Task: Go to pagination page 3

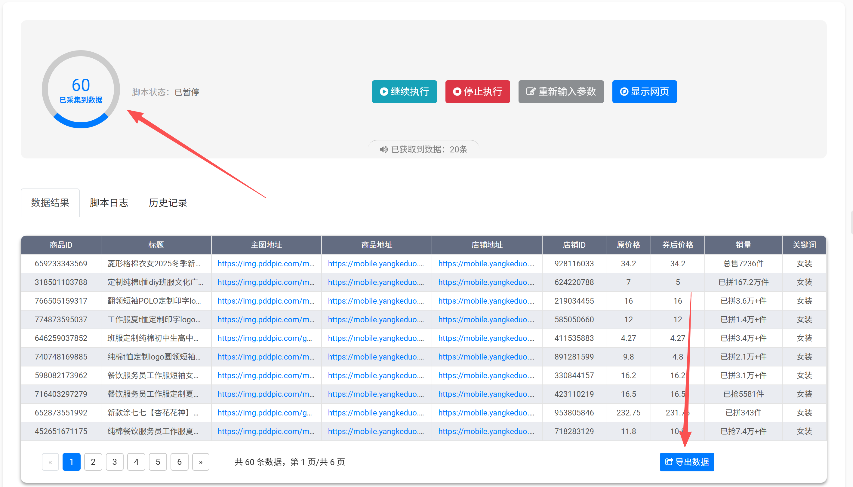Action: coord(115,462)
